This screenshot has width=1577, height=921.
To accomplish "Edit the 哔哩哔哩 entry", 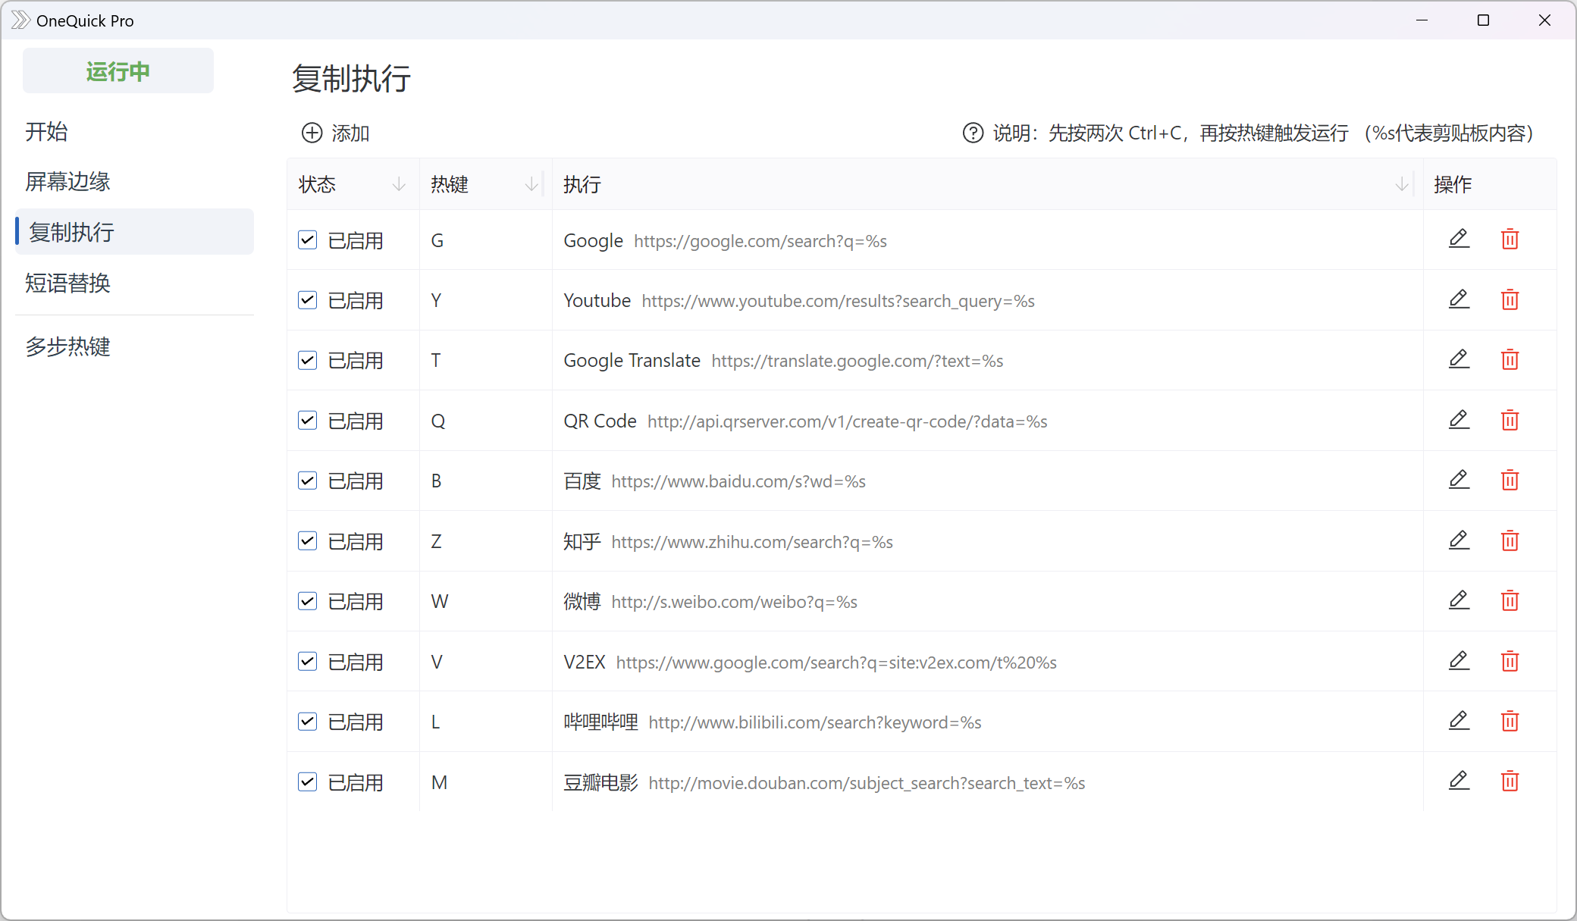I will pyautogui.click(x=1459, y=721).
